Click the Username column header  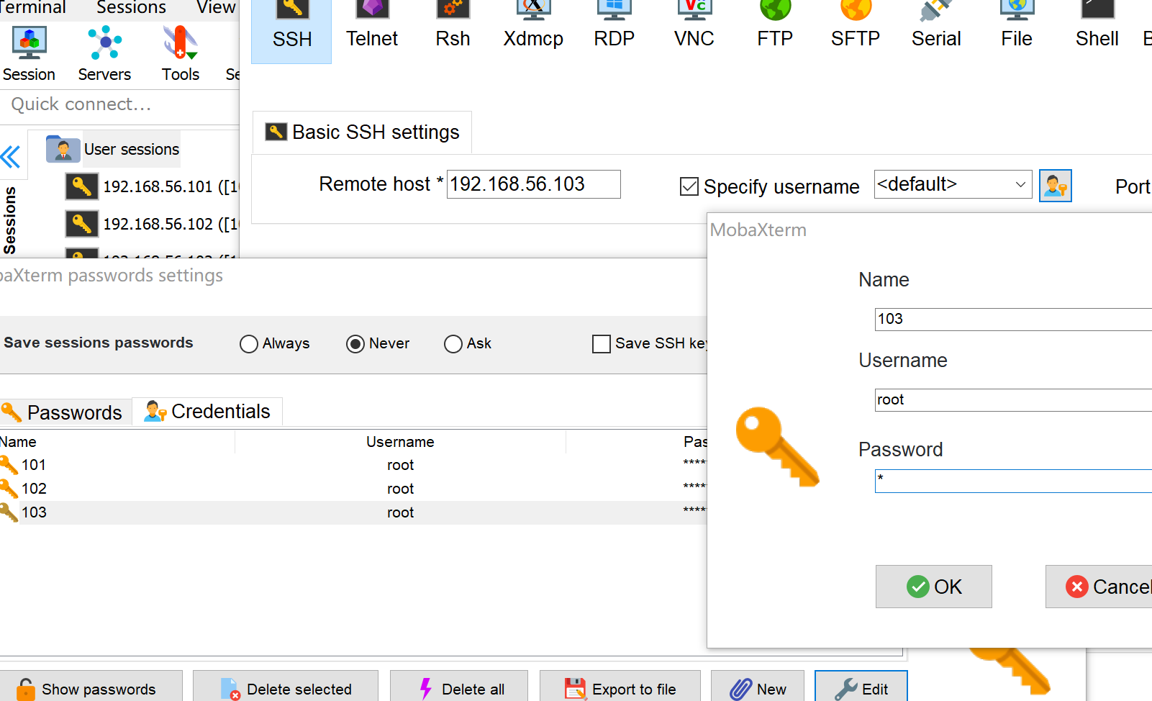coord(400,442)
